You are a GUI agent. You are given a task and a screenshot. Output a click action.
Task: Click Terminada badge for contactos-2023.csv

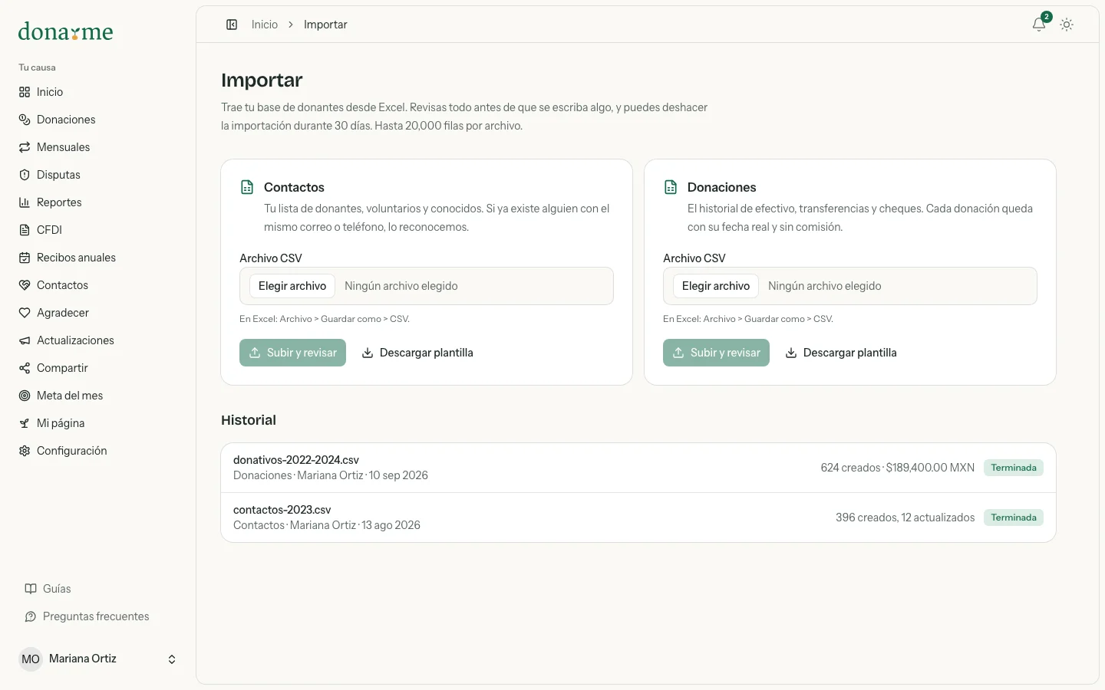[x=1014, y=517]
